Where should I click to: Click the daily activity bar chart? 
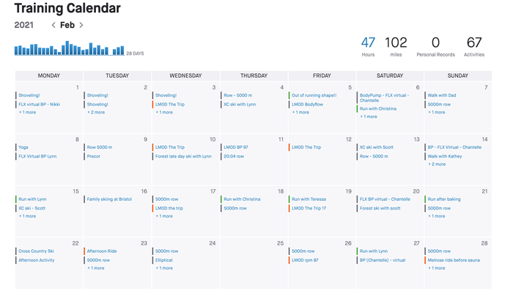[x=70, y=48]
